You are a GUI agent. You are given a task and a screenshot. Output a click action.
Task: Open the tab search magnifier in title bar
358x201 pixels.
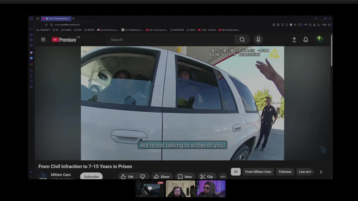[316, 18]
